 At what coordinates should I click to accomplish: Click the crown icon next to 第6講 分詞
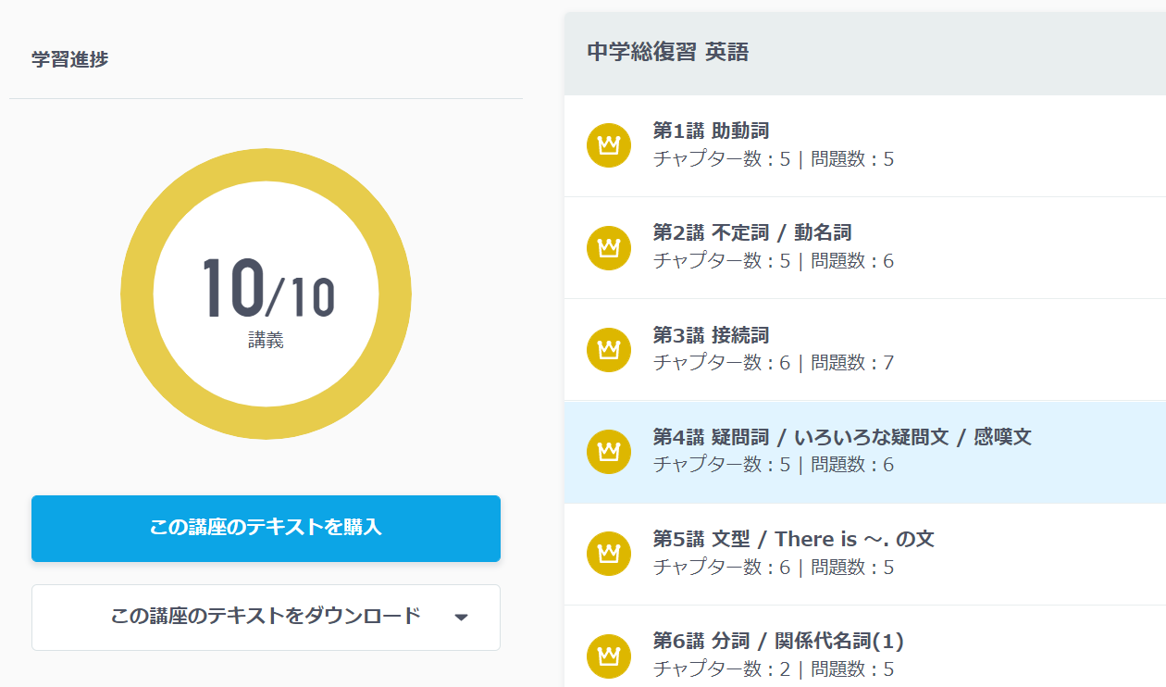[609, 656]
